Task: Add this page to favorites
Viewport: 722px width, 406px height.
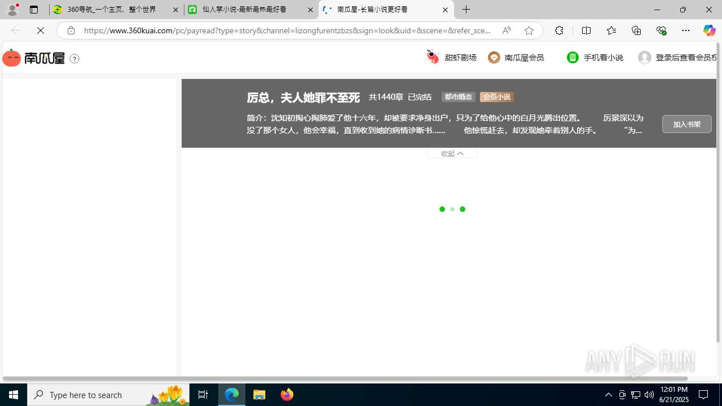Action: click(x=529, y=30)
